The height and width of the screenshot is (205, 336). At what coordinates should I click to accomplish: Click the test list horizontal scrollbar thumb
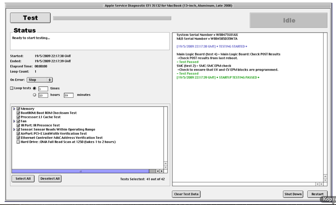tap(81, 171)
